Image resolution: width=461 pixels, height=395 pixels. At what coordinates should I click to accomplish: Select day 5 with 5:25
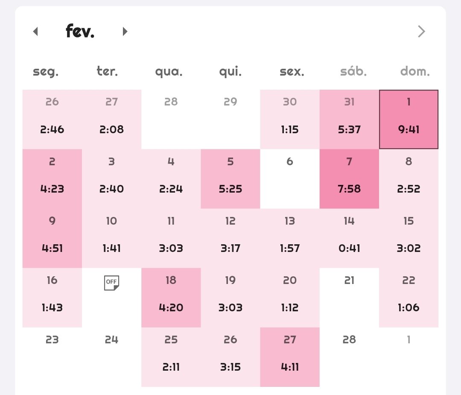click(x=230, y=179)
